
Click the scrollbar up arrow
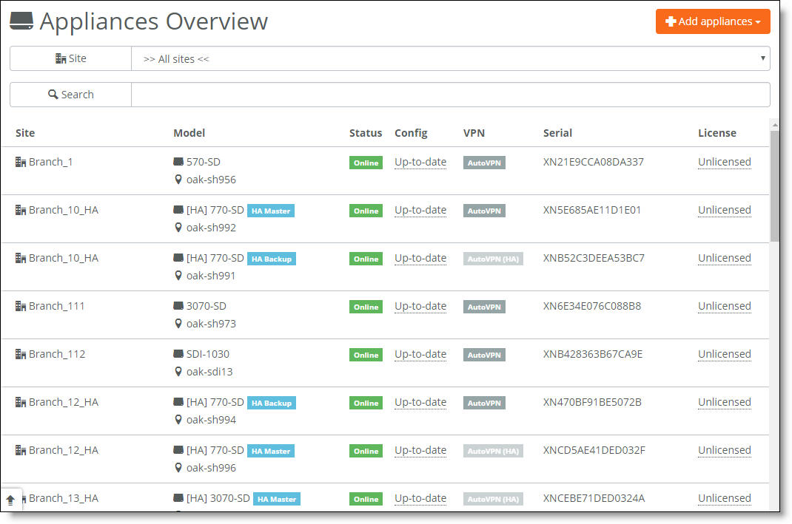[x=775, y=125]
